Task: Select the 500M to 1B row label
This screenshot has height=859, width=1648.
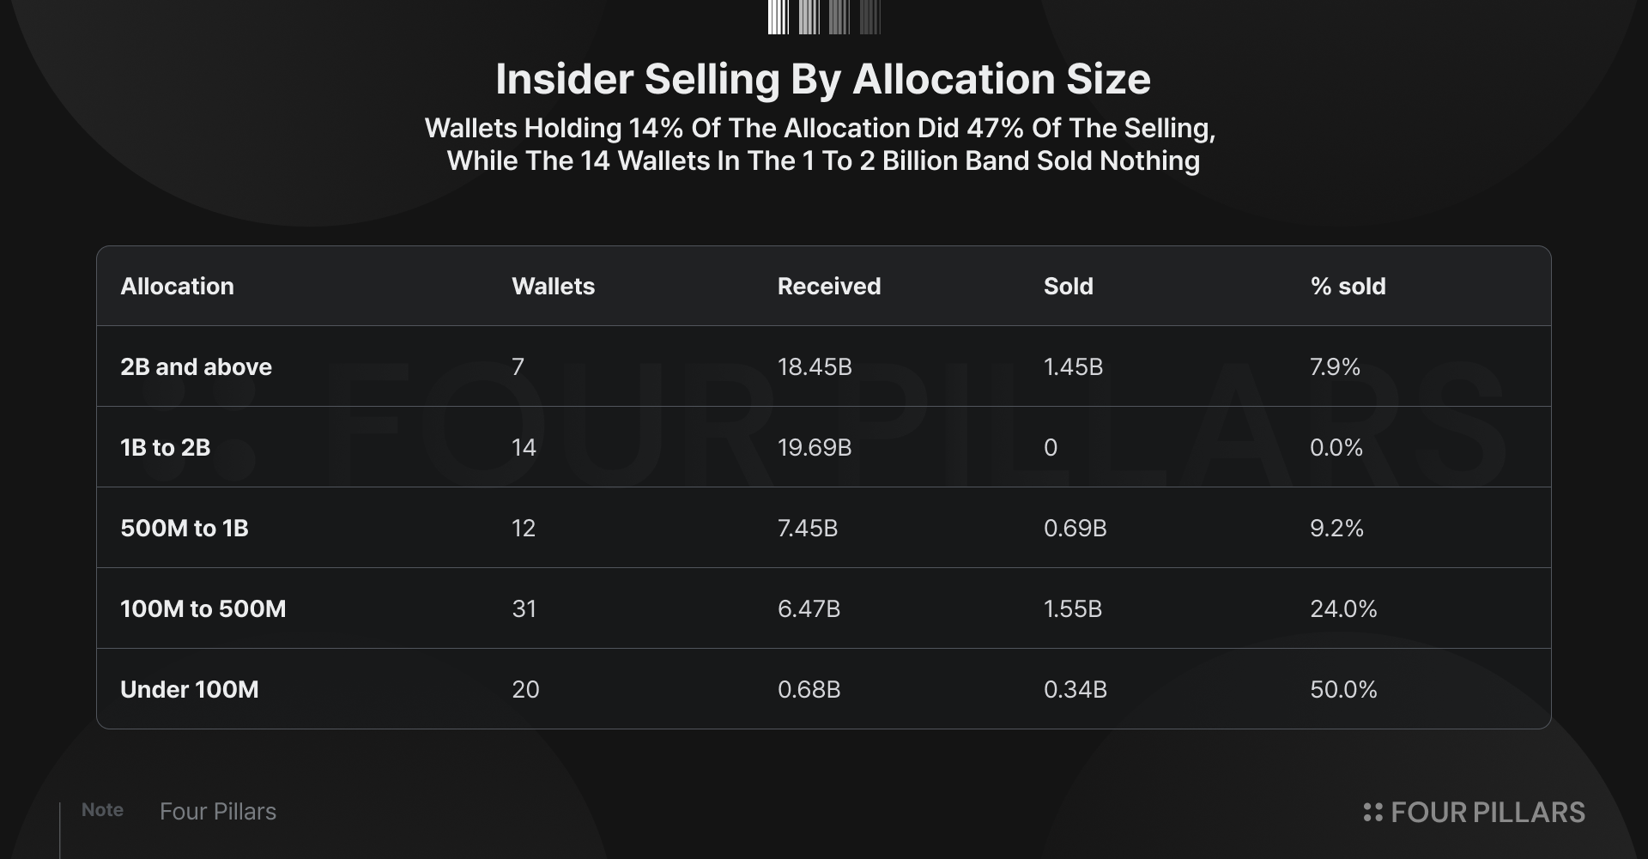Action: click(185, 529)
